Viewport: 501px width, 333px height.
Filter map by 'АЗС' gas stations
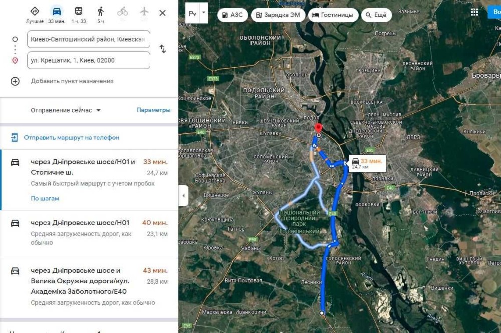pos(232,15)
